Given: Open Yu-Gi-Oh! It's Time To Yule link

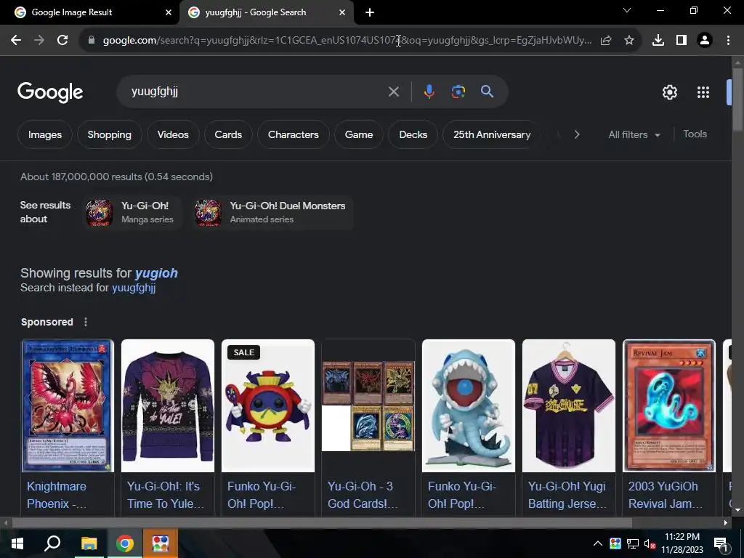Looking at the screenshot, I should pos(165,495).
